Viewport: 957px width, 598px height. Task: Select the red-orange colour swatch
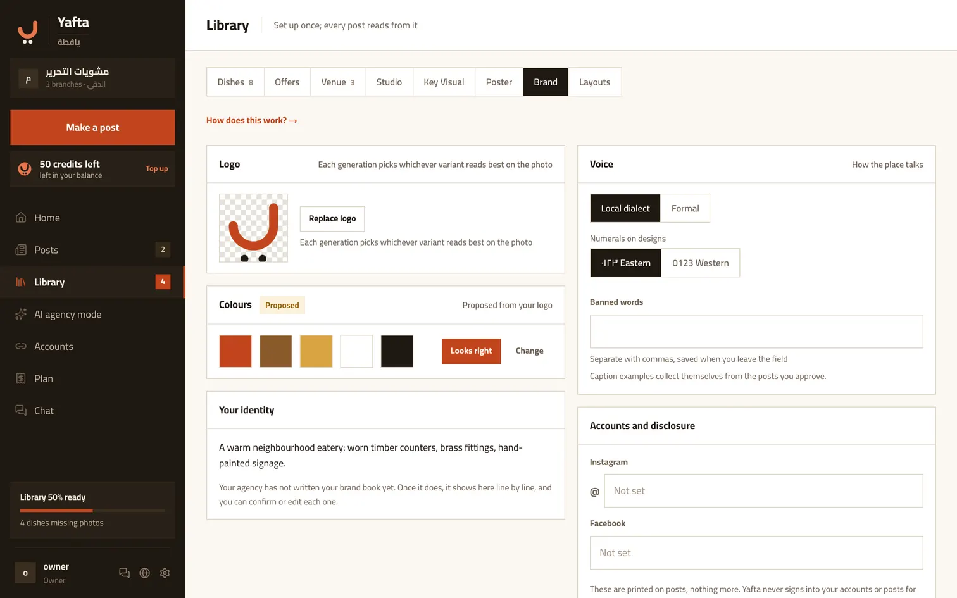235,351
